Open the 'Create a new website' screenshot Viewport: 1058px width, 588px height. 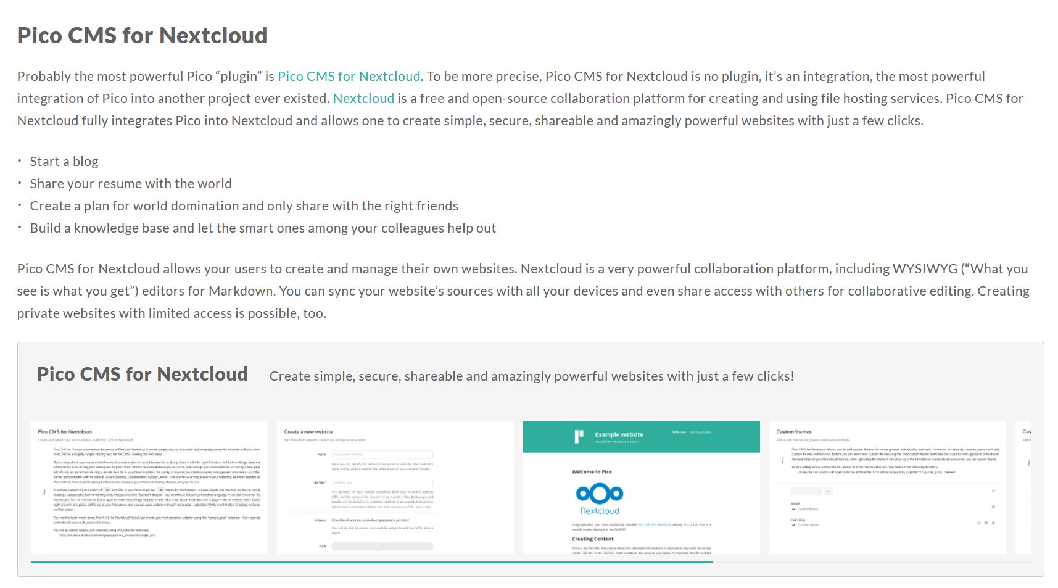pyautogui.click(x=395, y=487)
